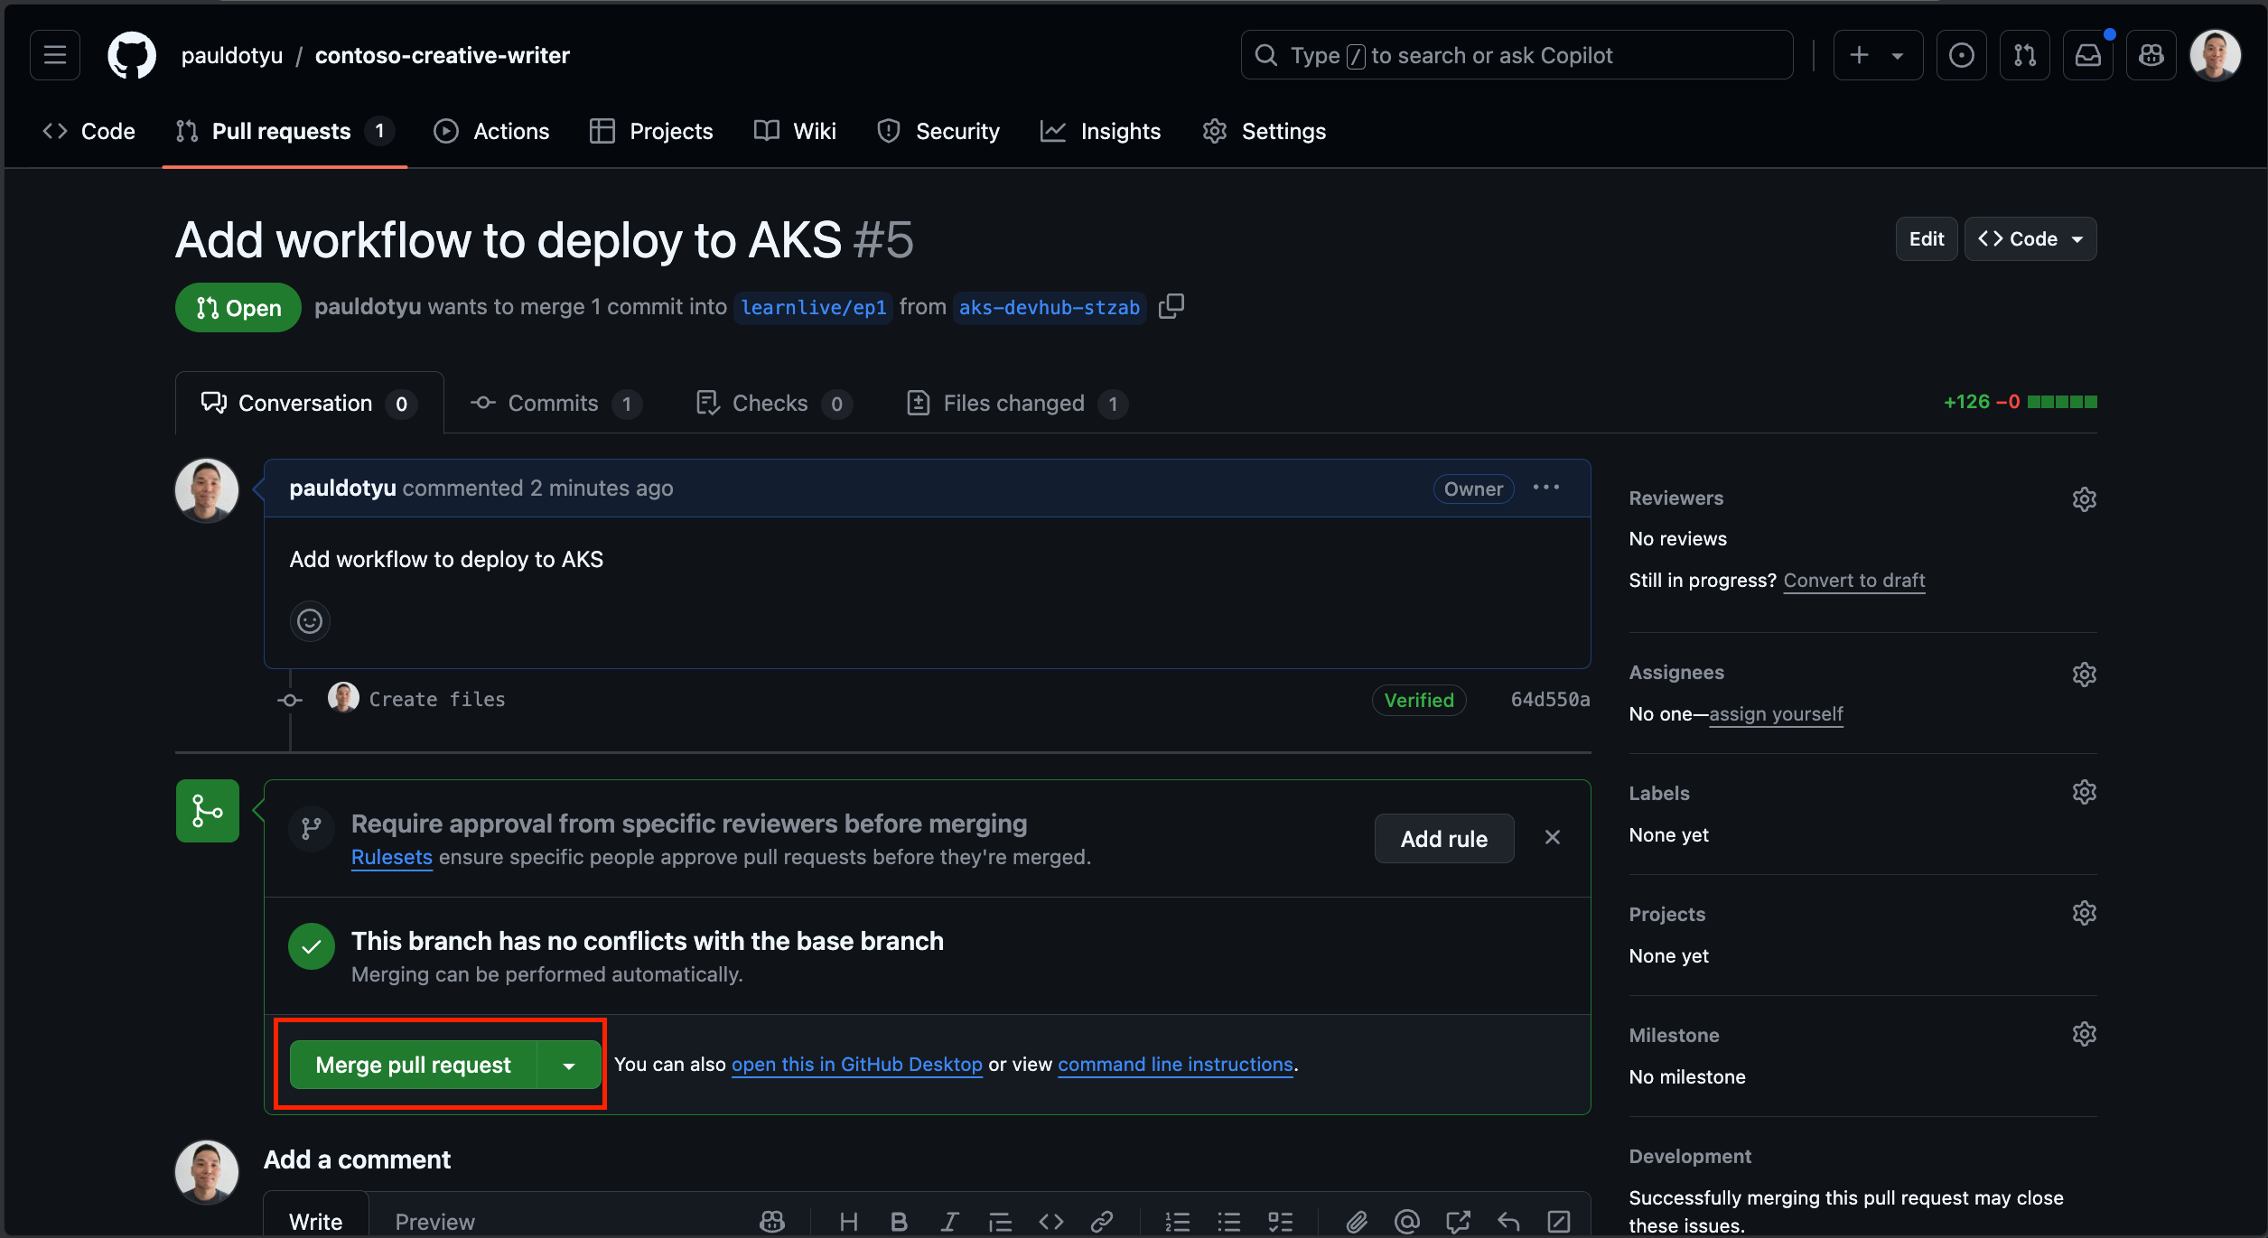Open the issues icon in header
The width and height of the screenshot is (2268, 1238).
pyautogui.click(x=1961, y=55)
